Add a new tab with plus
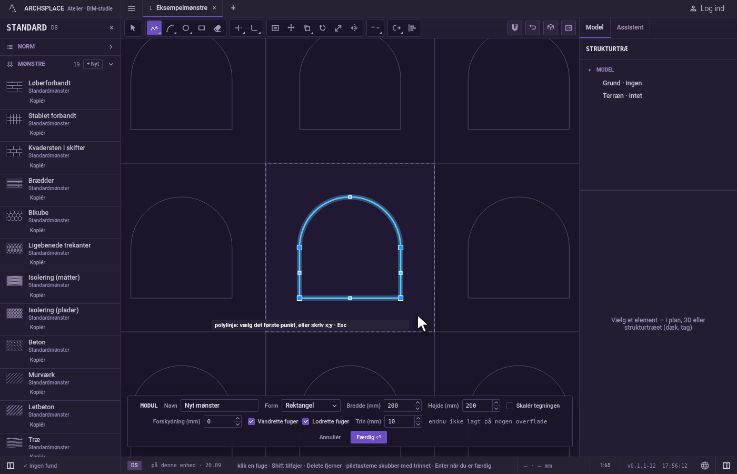737x474 pixels. (x=233, y=8)
